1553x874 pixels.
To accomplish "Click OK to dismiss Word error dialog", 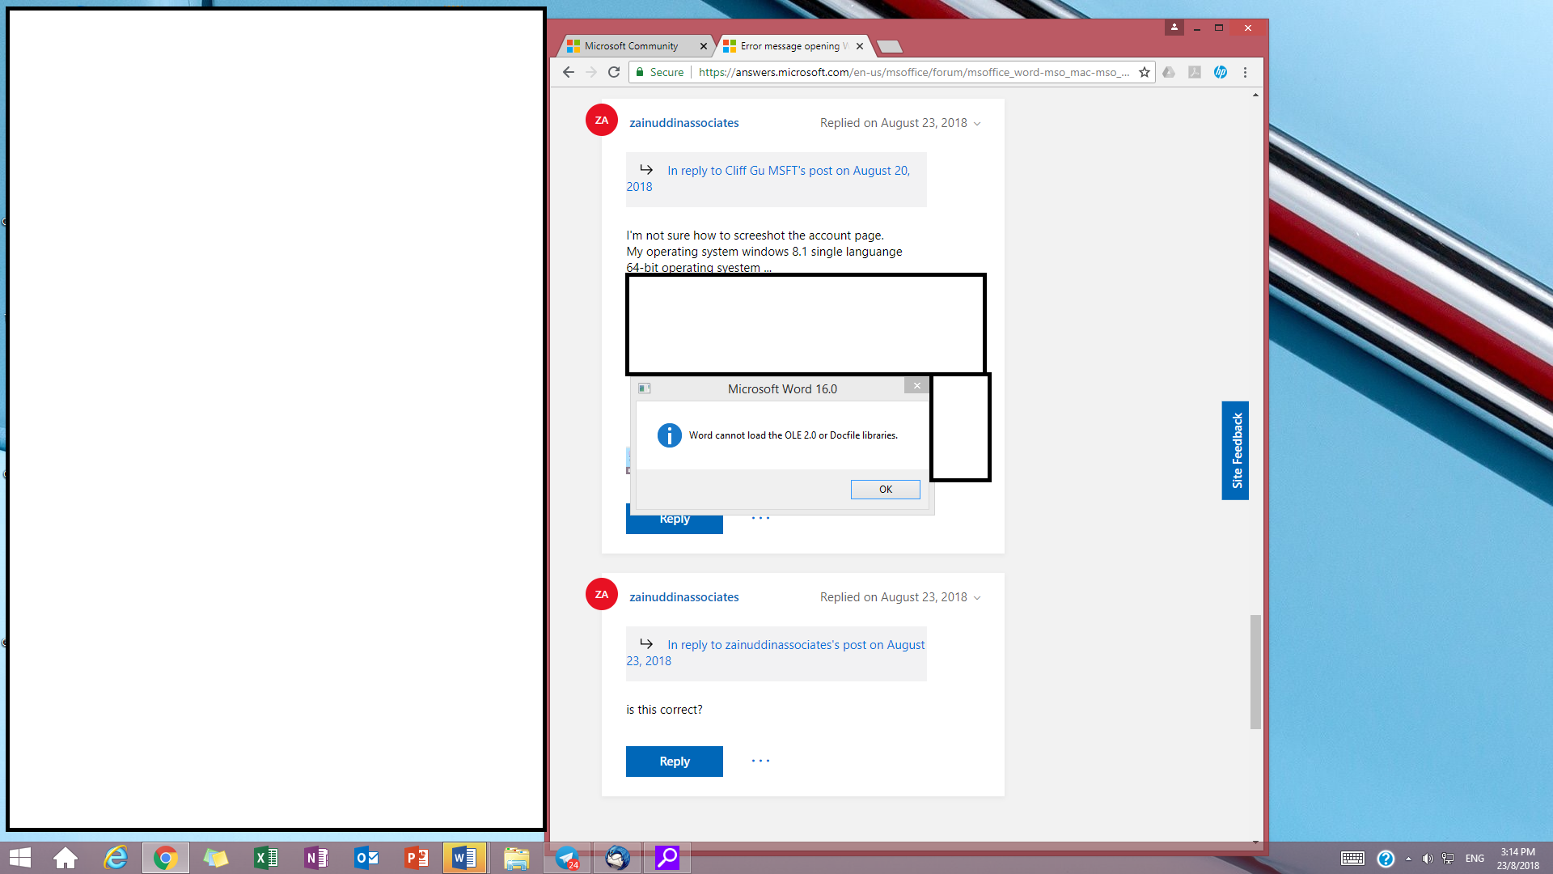I will (886, 489).
